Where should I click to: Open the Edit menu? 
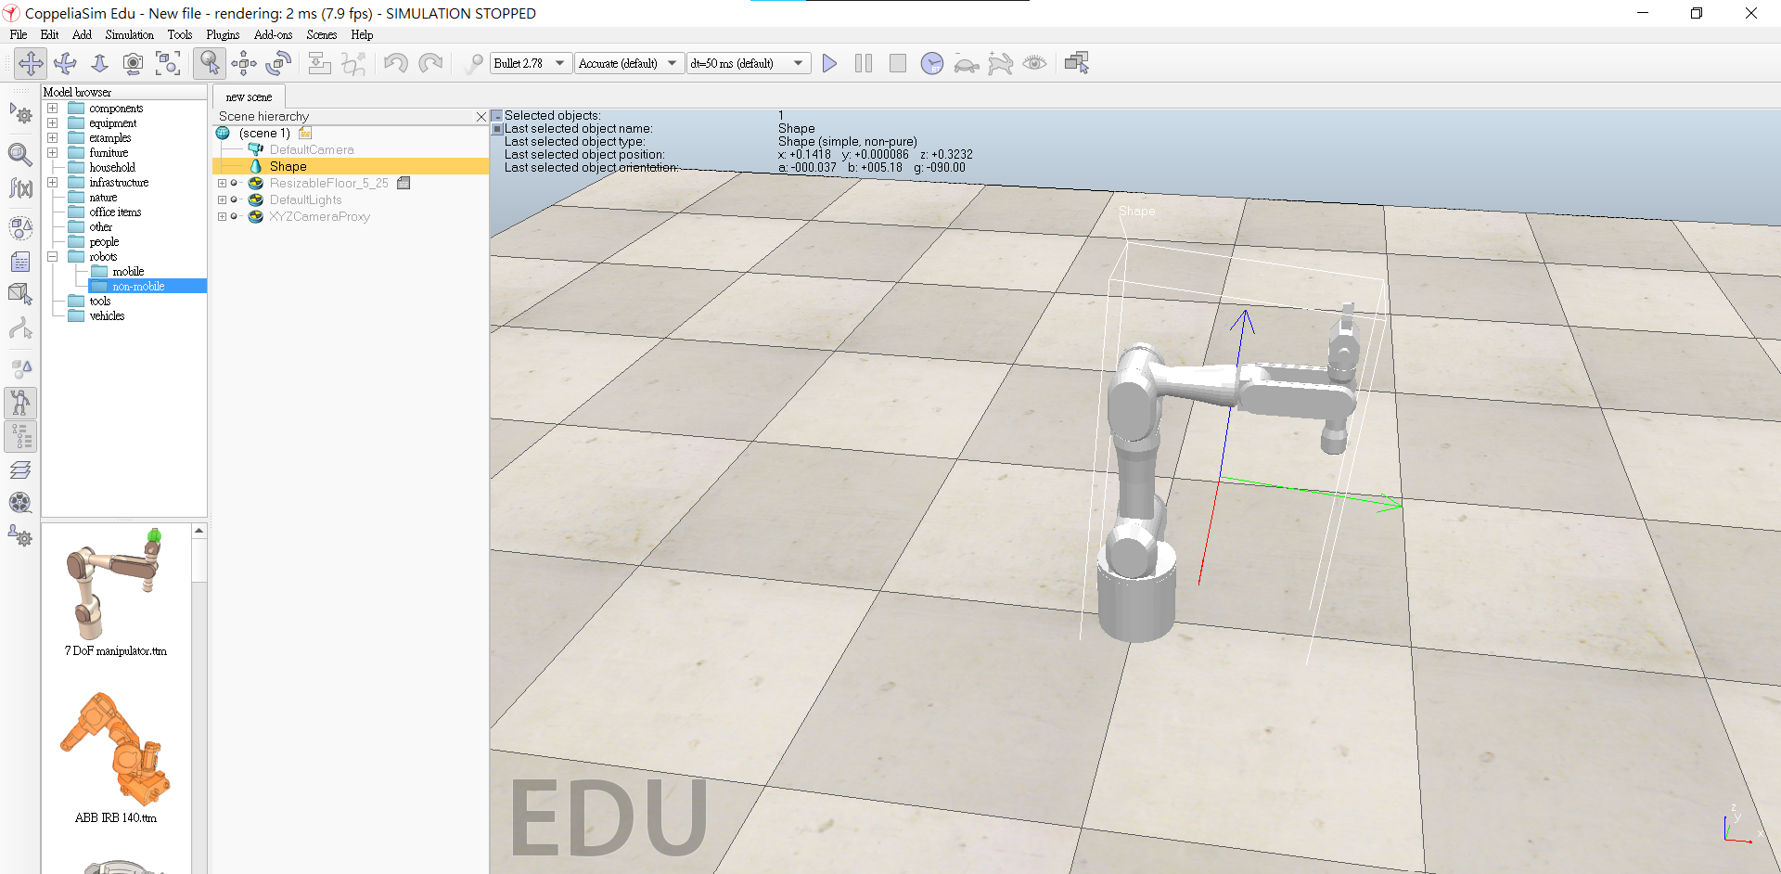click(49, 34)
